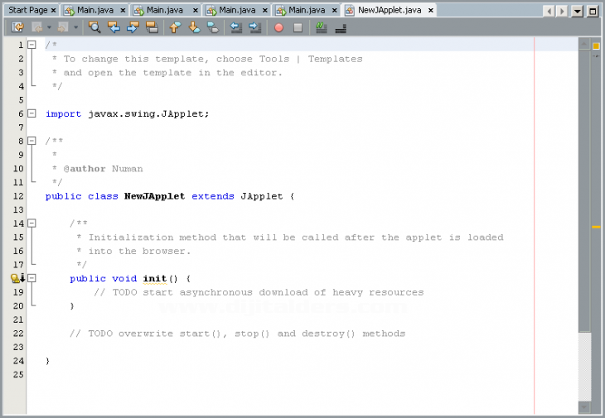Click the underlined 'init' method name

point(155,278)
